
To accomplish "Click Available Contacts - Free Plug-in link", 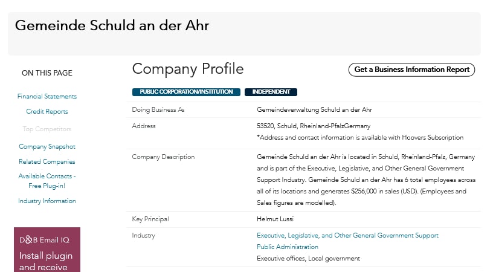I will click(x=47, y=181).
